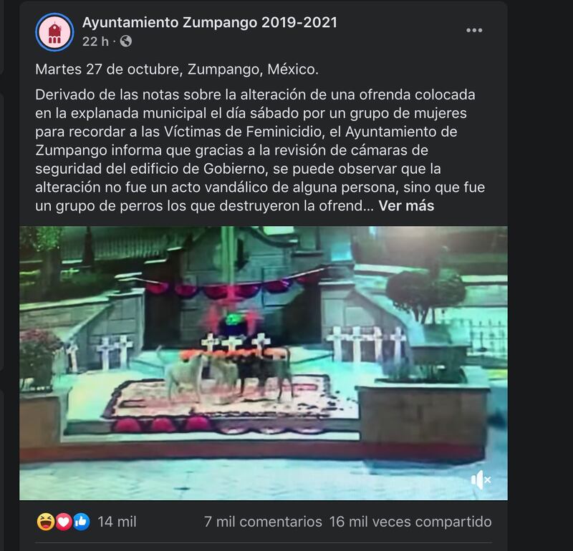Unmute the video with the speaker icon

tap(481, 479)
